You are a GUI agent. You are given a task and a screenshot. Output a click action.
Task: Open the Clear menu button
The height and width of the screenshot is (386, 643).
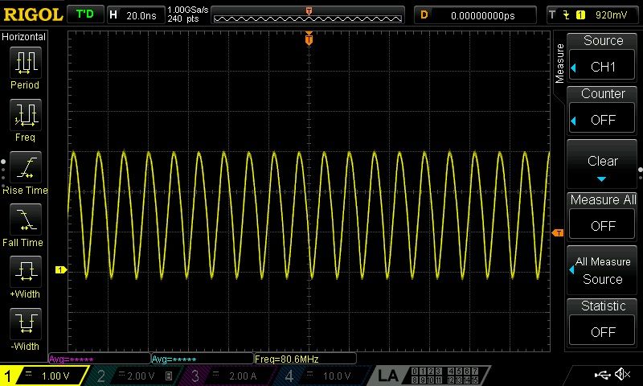[x=602, y=163]
